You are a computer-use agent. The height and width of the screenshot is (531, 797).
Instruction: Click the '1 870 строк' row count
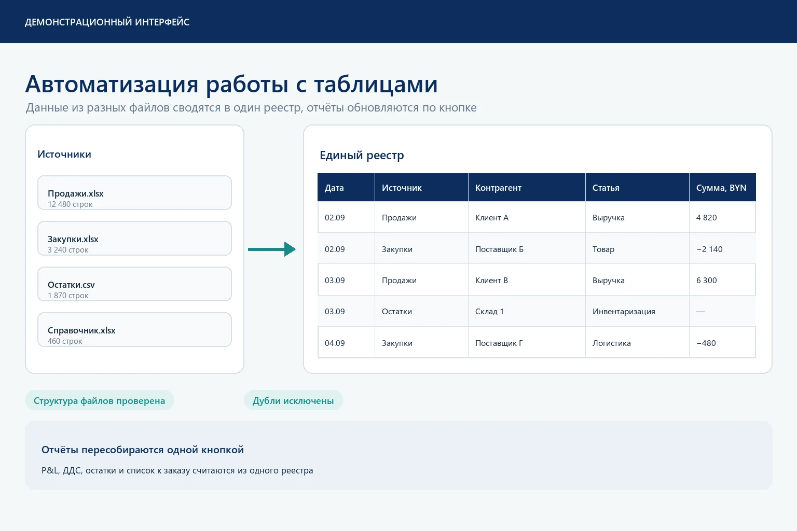tap(68, 296)
